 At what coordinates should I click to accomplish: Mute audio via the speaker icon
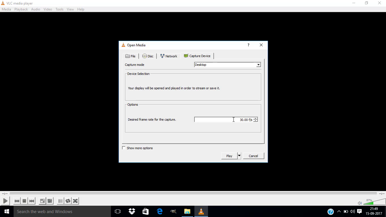[360, 203]
